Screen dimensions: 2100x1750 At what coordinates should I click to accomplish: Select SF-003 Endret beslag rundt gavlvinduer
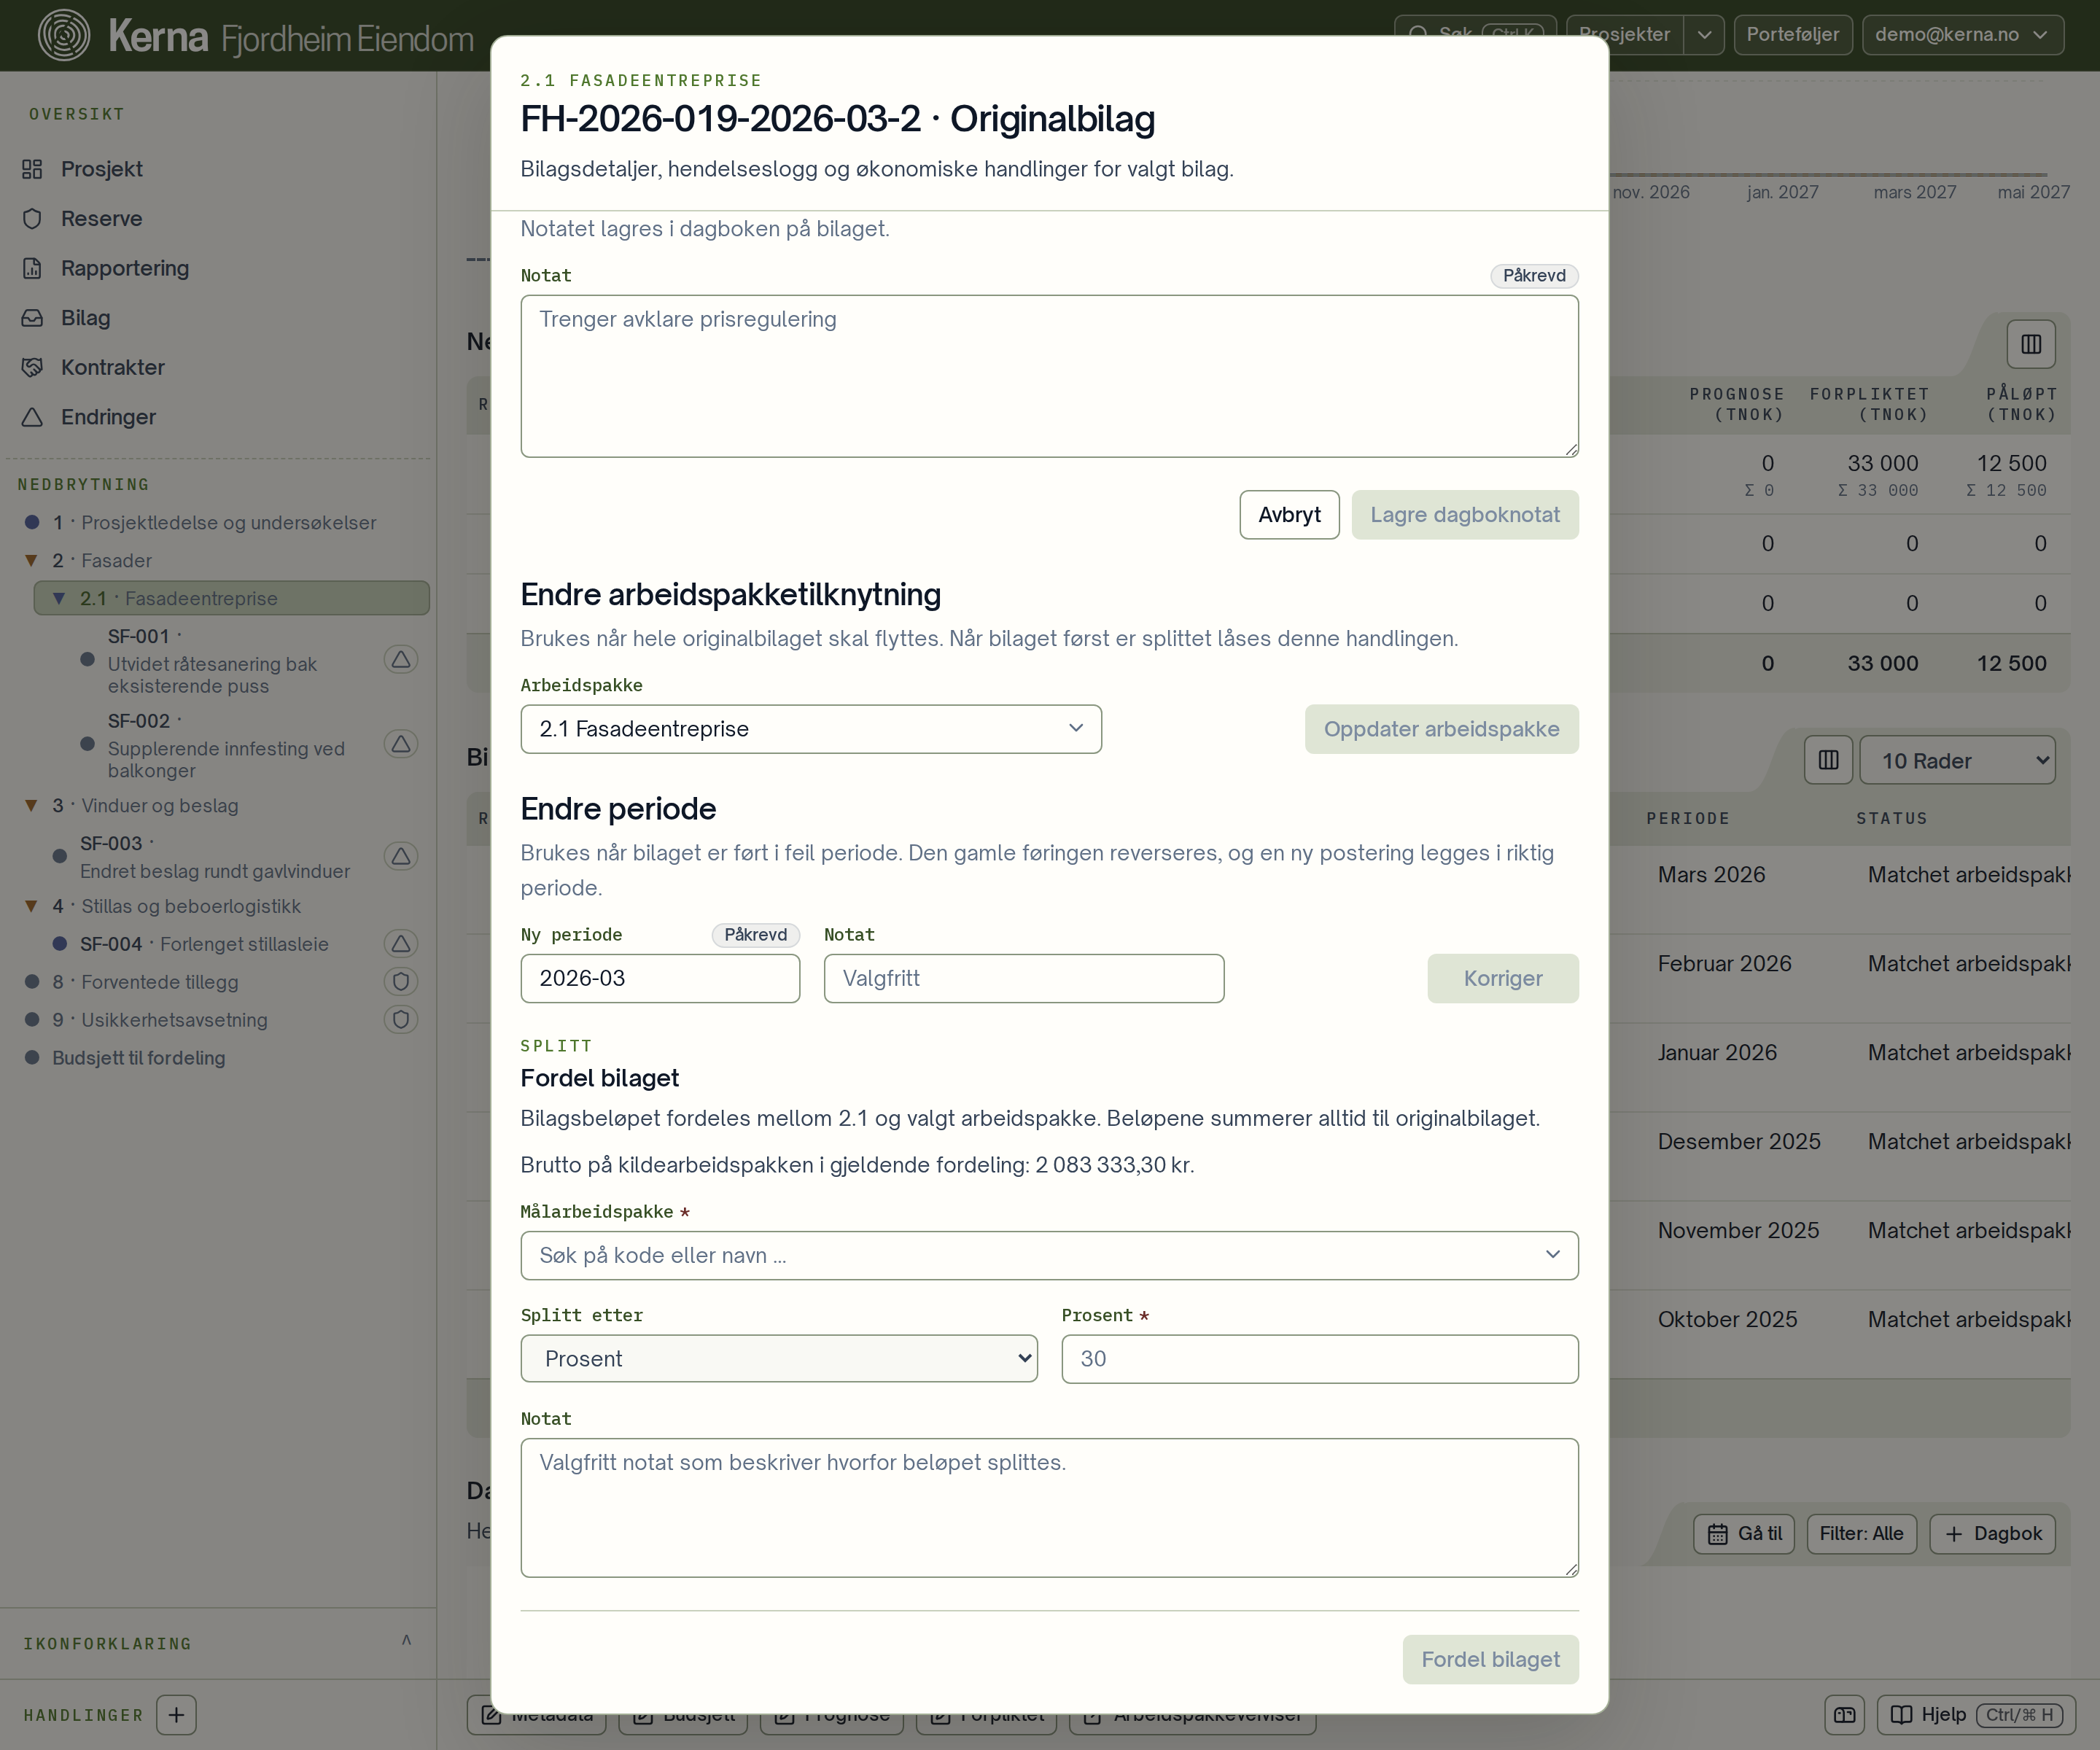coord(214,858)
